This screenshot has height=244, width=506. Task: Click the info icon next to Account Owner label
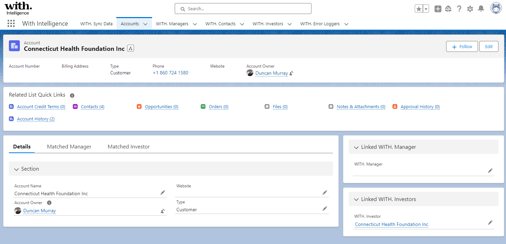(49, 203)
